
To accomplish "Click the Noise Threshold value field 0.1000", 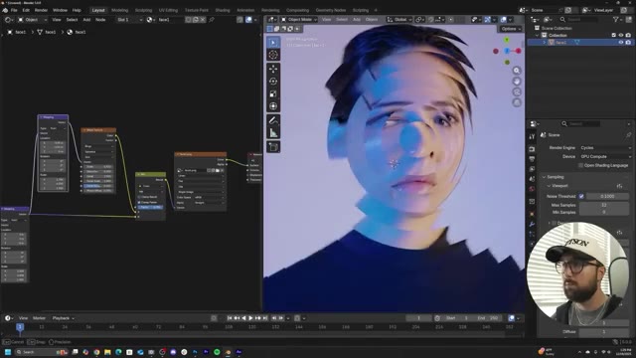I will click(x=607, y=196).
